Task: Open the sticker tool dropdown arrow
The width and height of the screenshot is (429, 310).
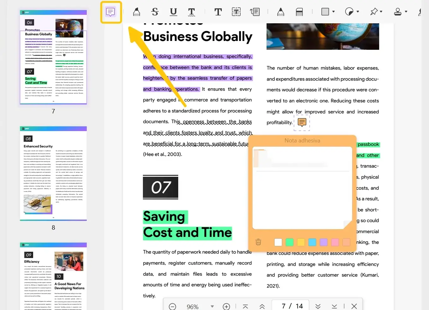Action: [x=358, y=12]
